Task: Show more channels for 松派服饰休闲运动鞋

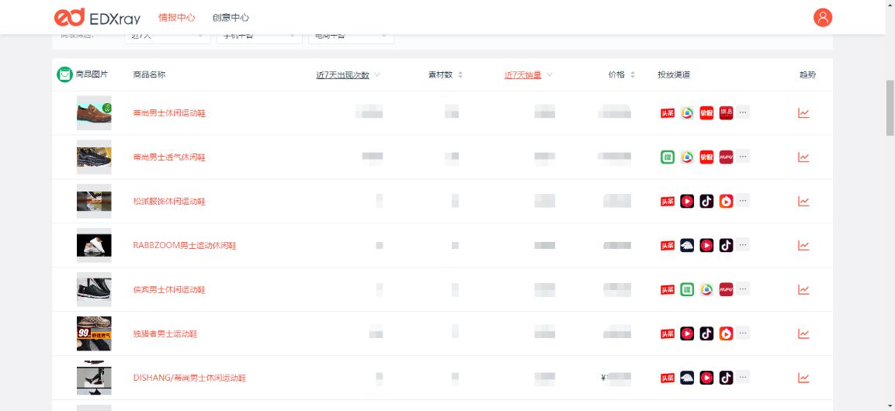Action: coord(743,201)
